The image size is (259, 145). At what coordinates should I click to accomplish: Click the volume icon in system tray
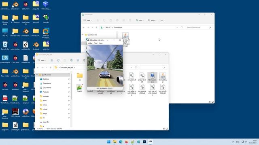[x=246, y=142]
